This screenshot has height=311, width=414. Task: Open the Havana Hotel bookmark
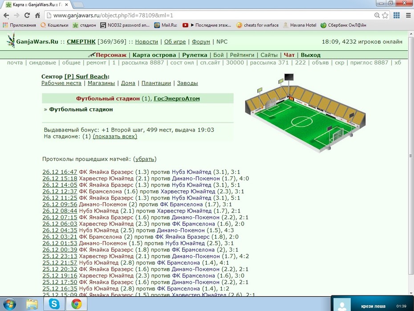coord(300,25)
